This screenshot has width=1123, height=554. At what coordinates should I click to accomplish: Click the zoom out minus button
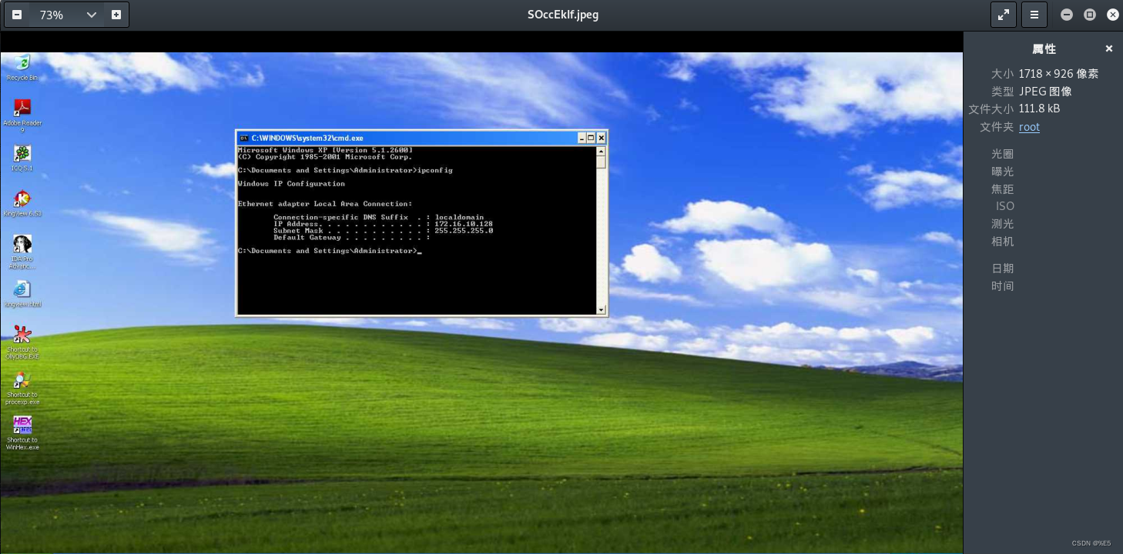[17, 15]
